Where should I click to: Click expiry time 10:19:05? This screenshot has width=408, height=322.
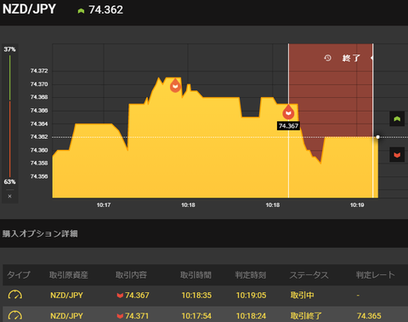251,296
